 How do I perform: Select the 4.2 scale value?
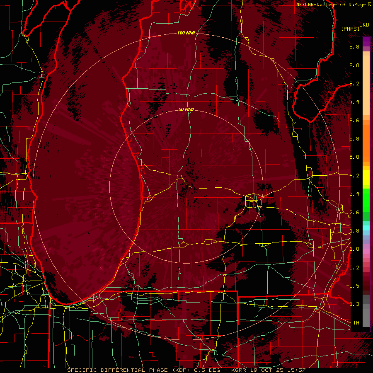[x=354, y=176]
